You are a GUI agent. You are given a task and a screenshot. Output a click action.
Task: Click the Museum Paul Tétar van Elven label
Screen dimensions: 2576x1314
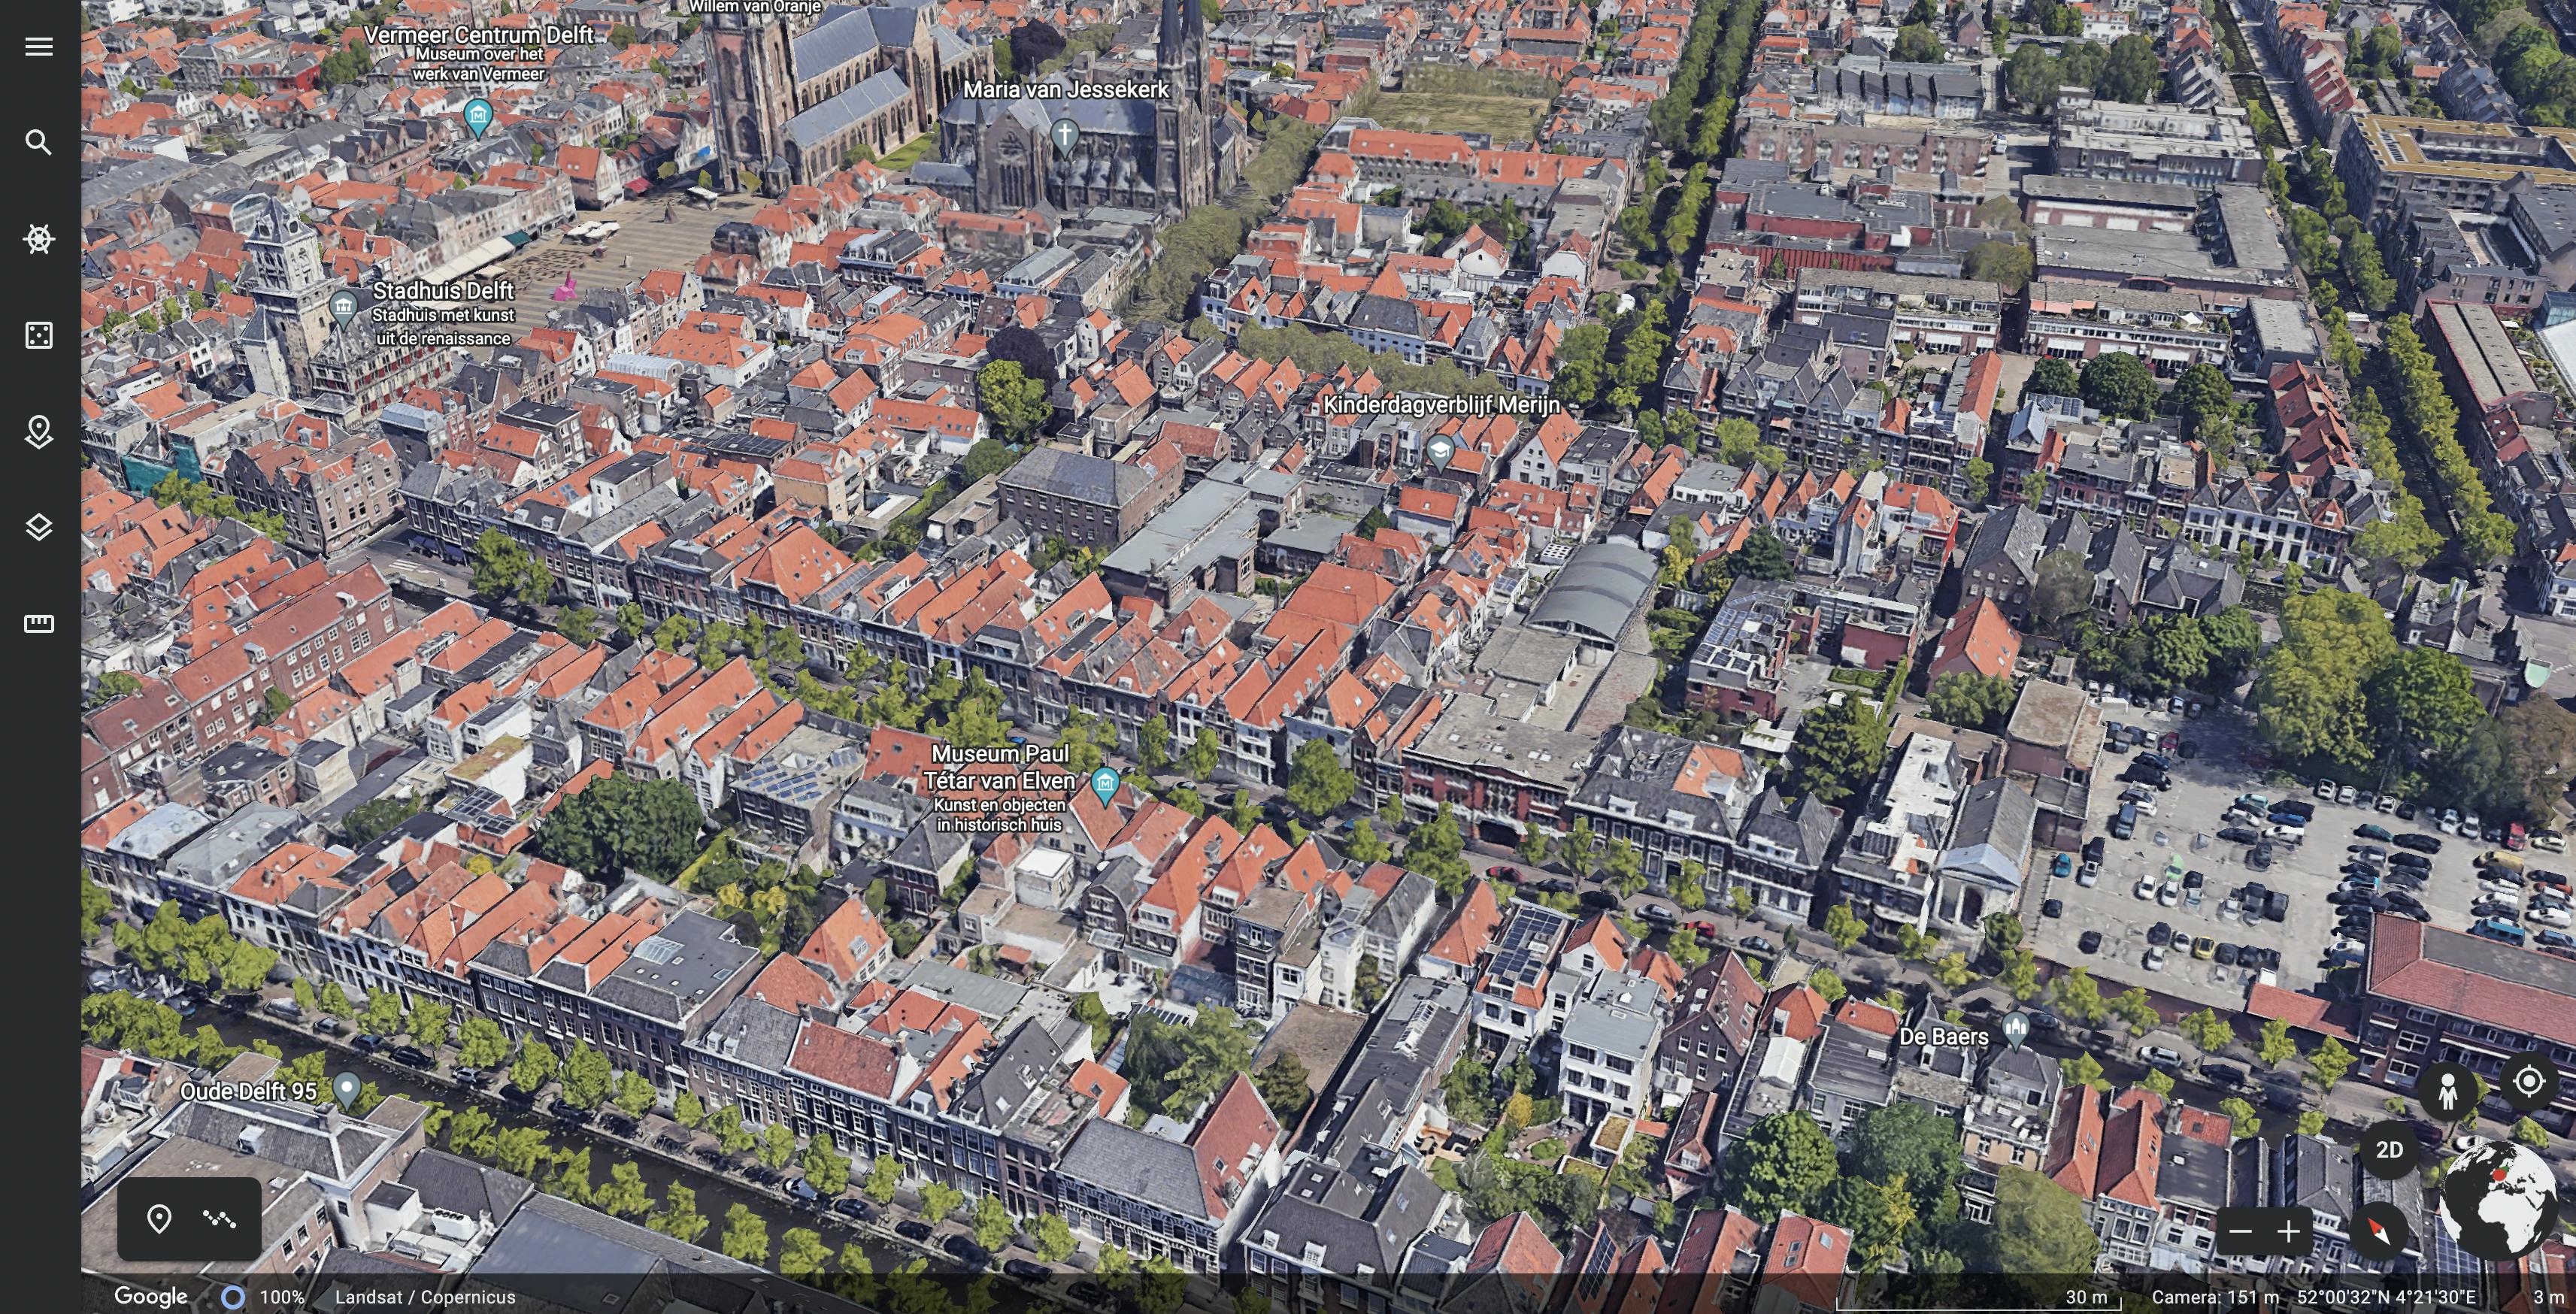click(1000, 767)
